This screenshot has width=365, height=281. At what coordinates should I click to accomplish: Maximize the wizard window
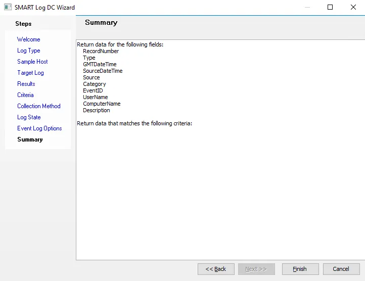330,7
